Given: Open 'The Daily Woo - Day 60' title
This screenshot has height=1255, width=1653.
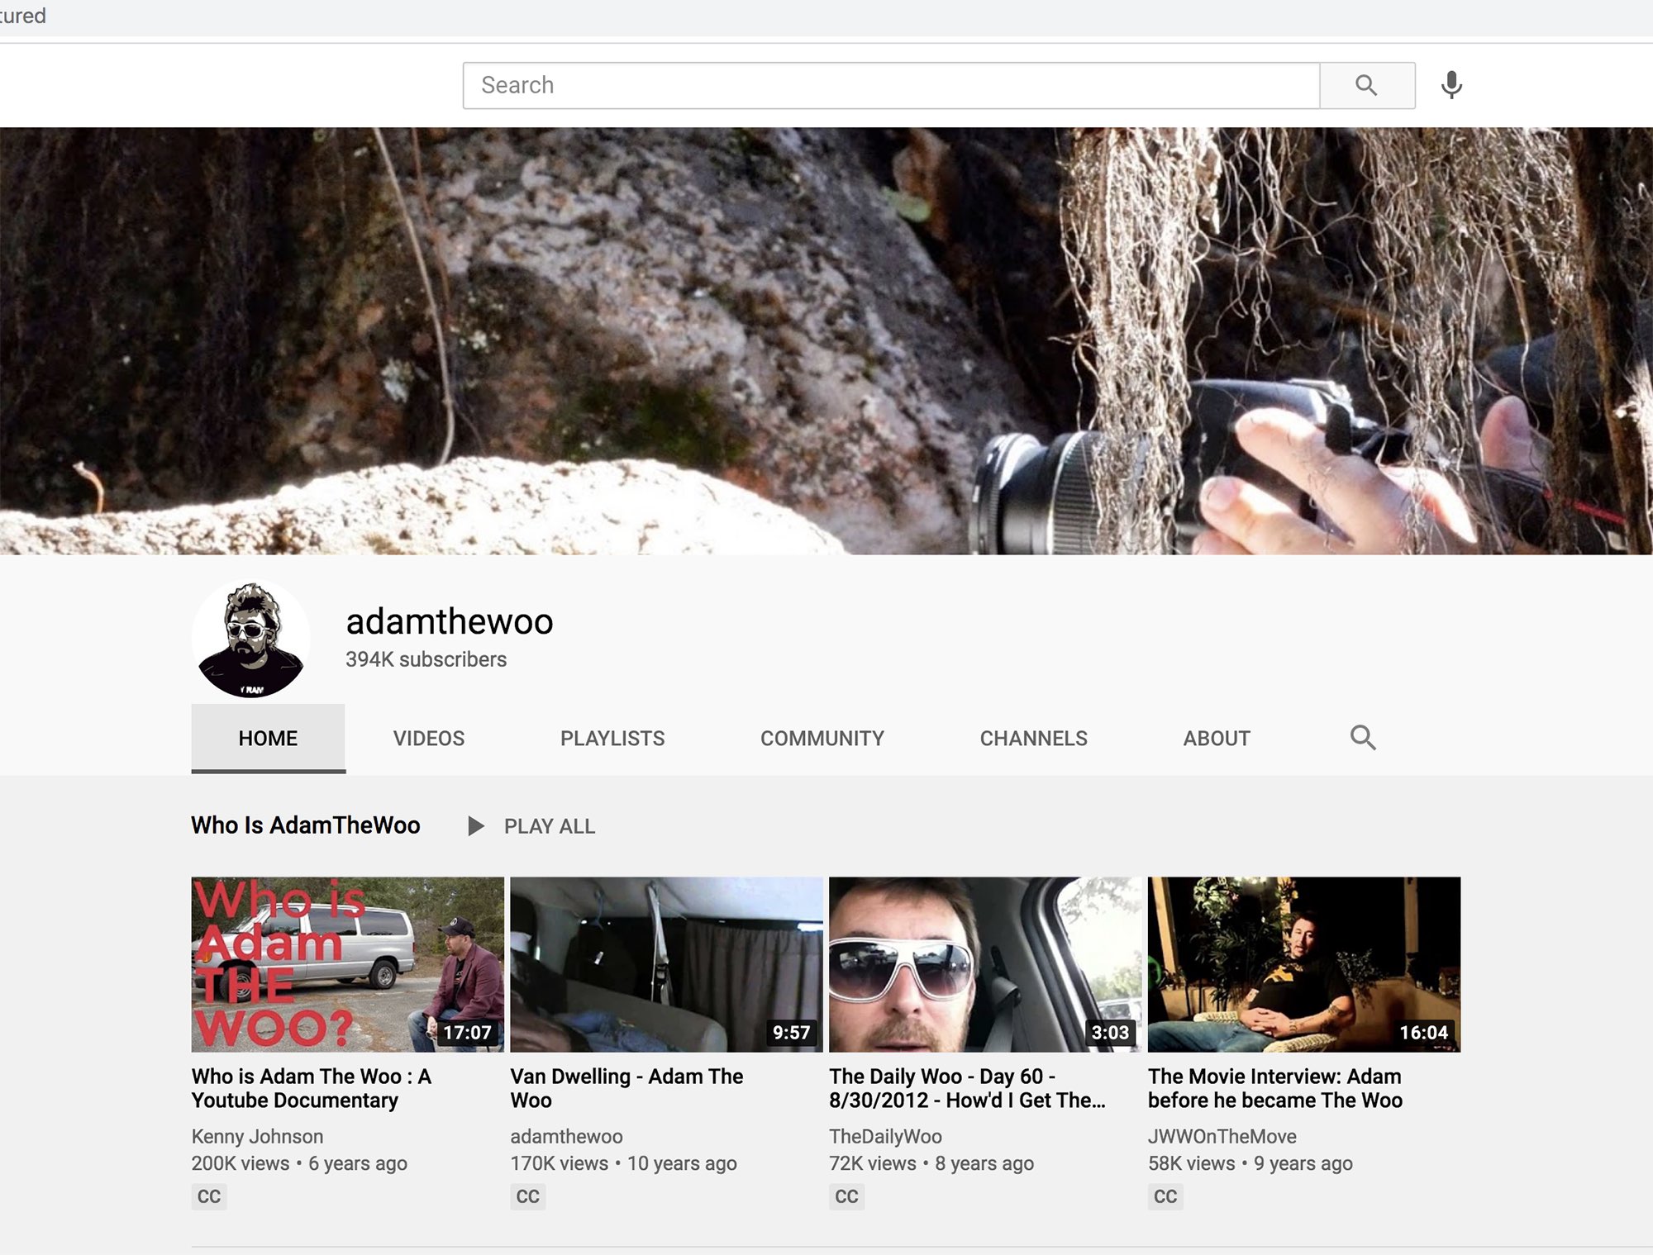Looking at the screenshot, I should coord(968,1088).
